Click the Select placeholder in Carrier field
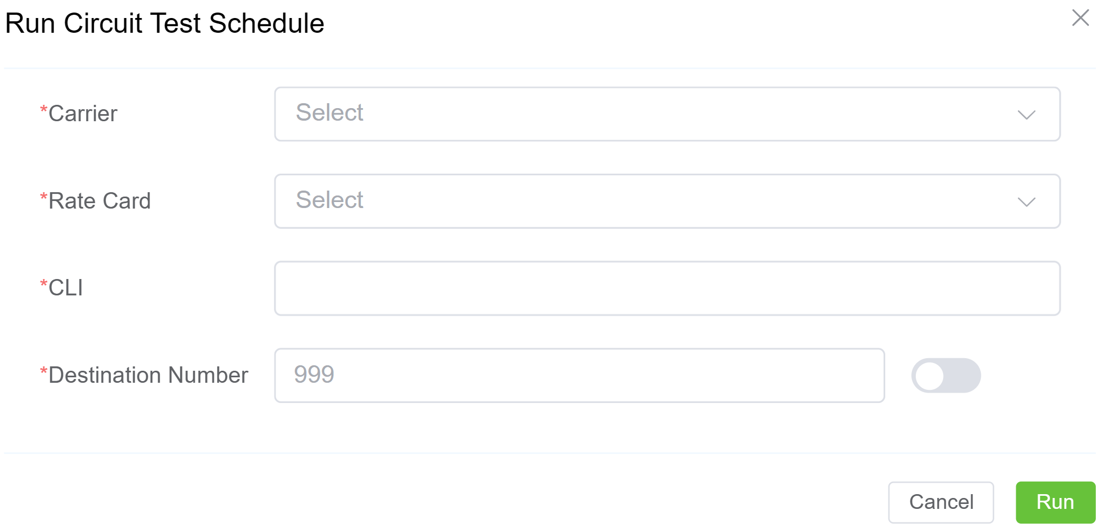This screenshot has width=1109, height=528. (330, 113)
